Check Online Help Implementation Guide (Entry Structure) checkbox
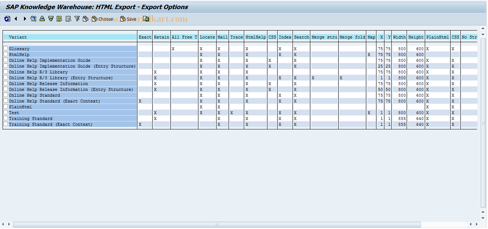The image size is (488, 229). 5,66
